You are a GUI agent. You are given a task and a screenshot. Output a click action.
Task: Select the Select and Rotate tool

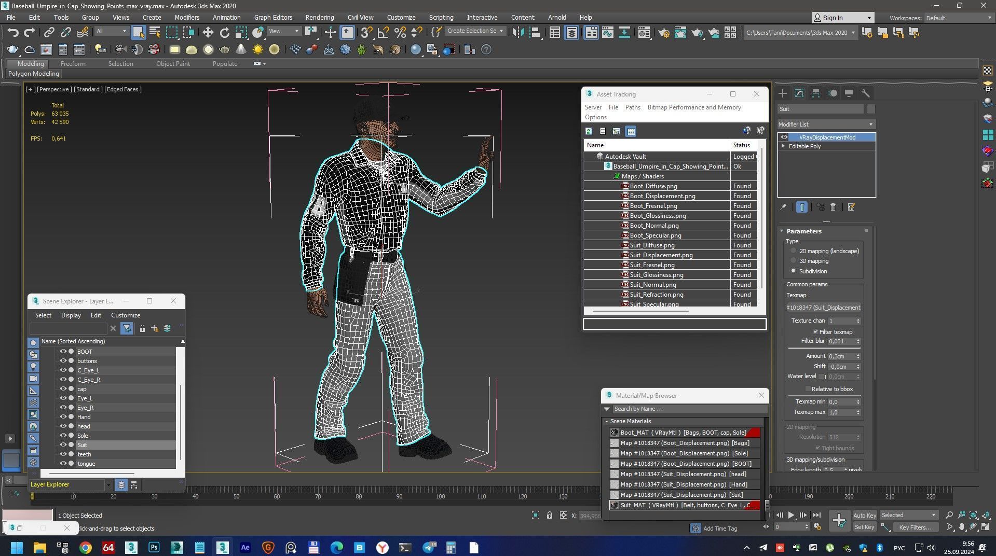click(224, 33)
